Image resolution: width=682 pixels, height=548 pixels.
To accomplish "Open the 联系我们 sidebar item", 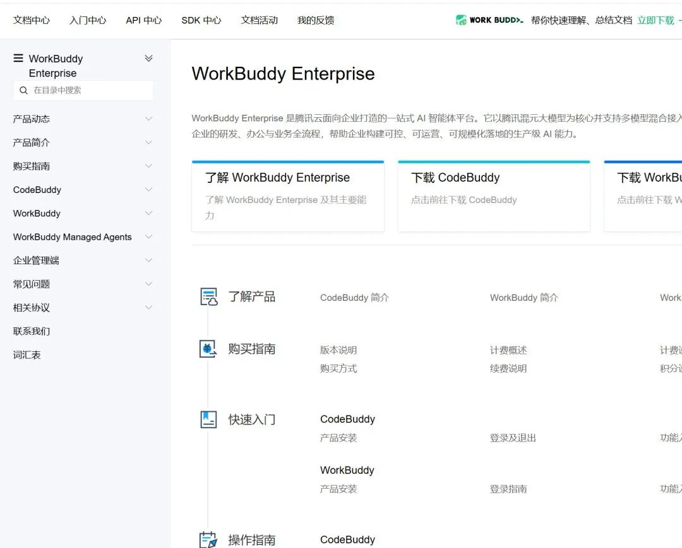I will pos(32,331).
